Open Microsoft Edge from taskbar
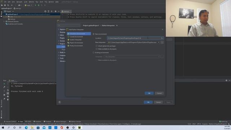231x130 pixels. (26, 127)
